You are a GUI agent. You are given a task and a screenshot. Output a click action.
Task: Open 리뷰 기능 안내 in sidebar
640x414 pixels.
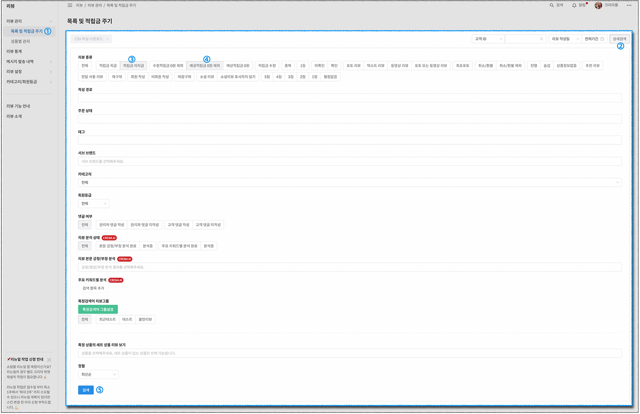[18, 106]
